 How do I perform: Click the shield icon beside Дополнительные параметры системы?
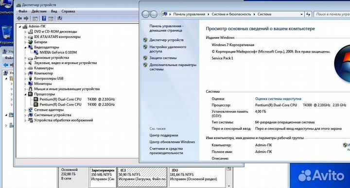point(145,65)
